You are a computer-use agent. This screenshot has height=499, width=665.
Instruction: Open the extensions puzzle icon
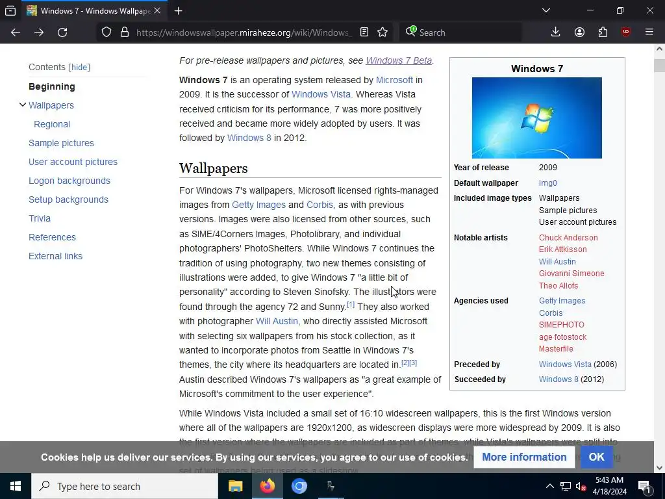[603, 32]
